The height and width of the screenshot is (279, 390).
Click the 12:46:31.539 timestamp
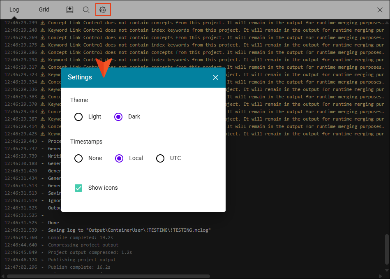(21, 230)
